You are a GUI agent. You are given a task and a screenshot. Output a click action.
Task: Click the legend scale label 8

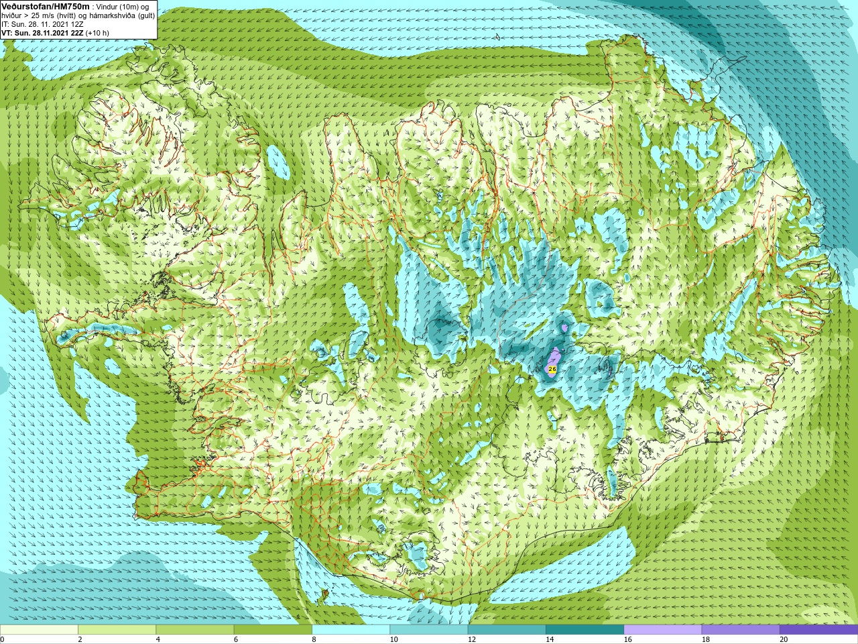pos(314,639)
